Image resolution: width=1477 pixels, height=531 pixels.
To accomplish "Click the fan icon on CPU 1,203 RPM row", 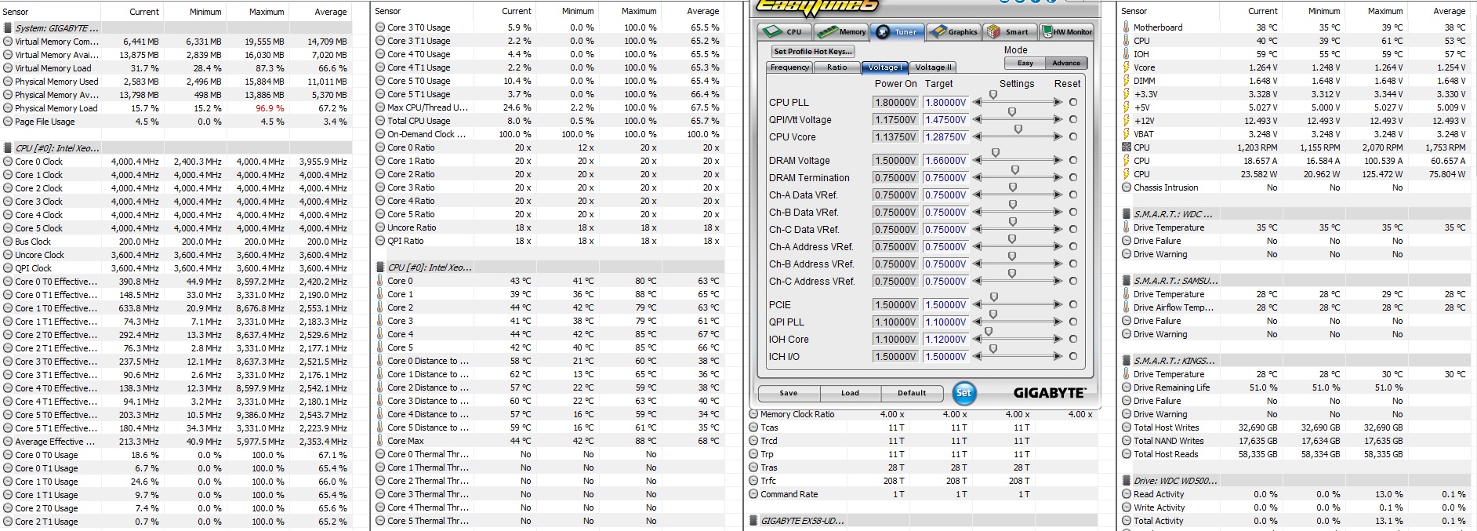I will point(1127,147).
